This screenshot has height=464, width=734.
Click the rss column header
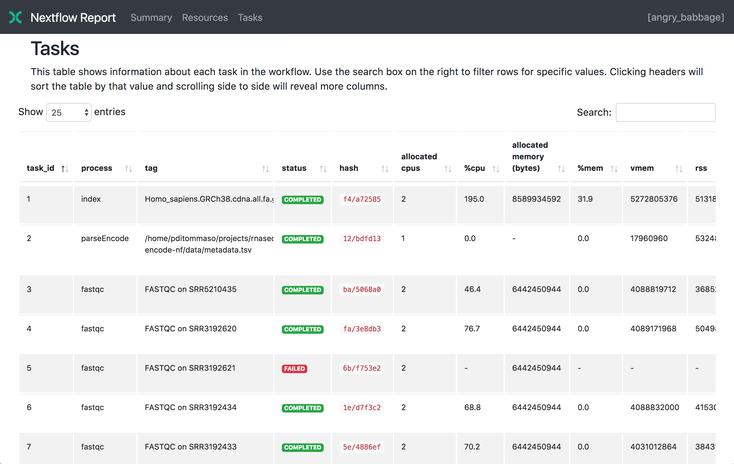(701, 168)
